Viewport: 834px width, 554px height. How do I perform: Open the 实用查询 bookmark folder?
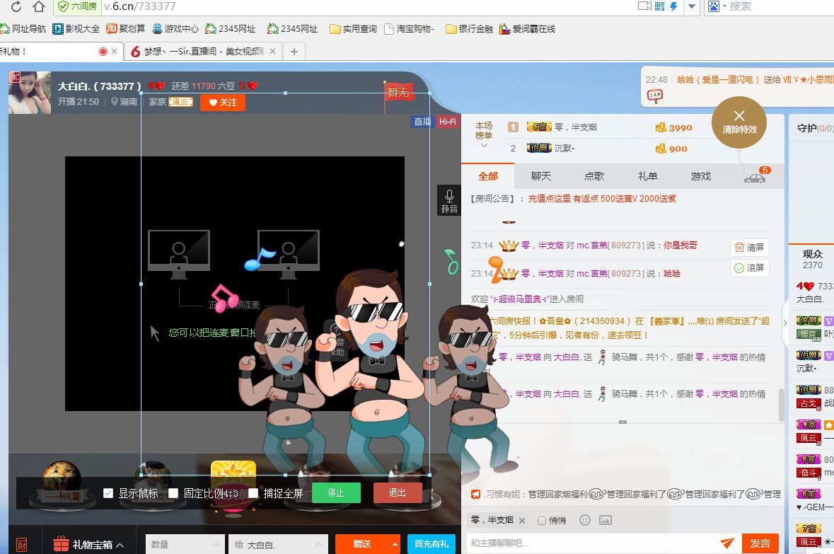(x=353, y=29)
